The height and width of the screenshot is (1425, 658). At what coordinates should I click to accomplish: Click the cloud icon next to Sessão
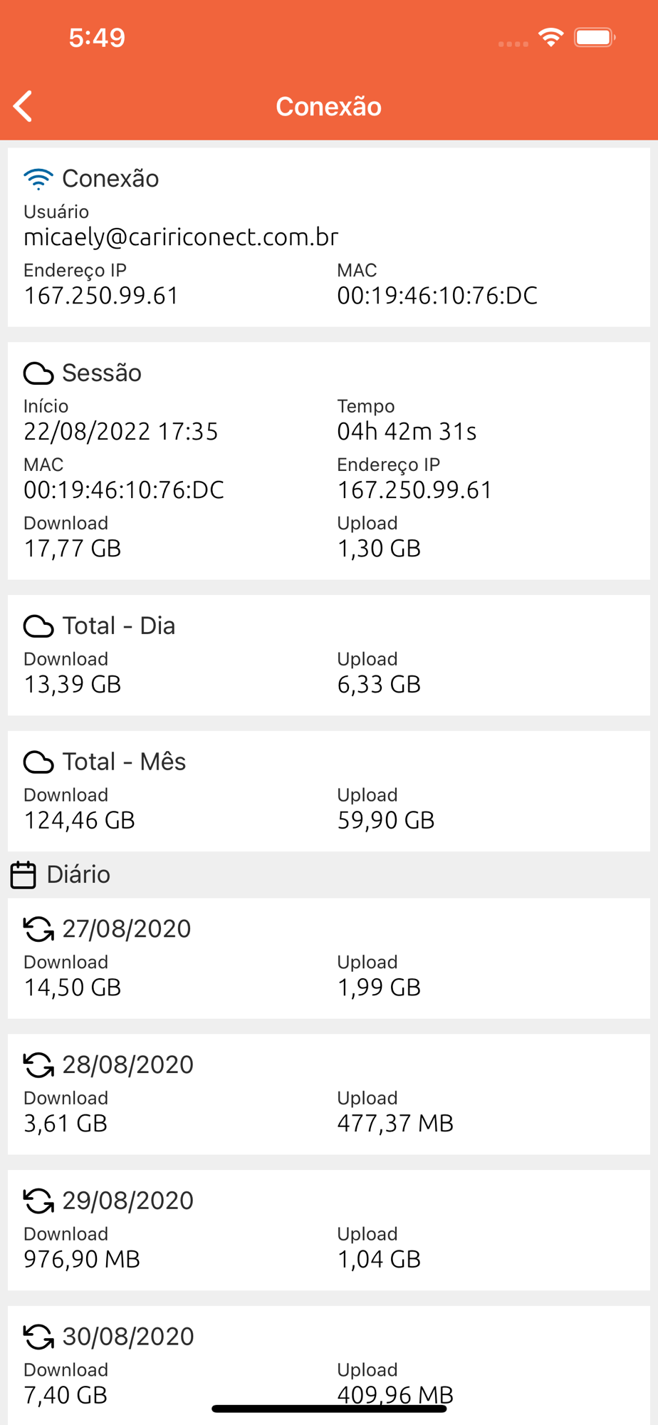38,373
